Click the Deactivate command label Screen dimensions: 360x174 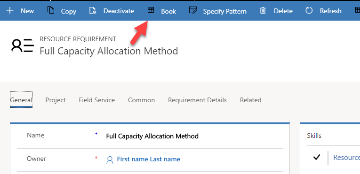[x=119, y=11]
